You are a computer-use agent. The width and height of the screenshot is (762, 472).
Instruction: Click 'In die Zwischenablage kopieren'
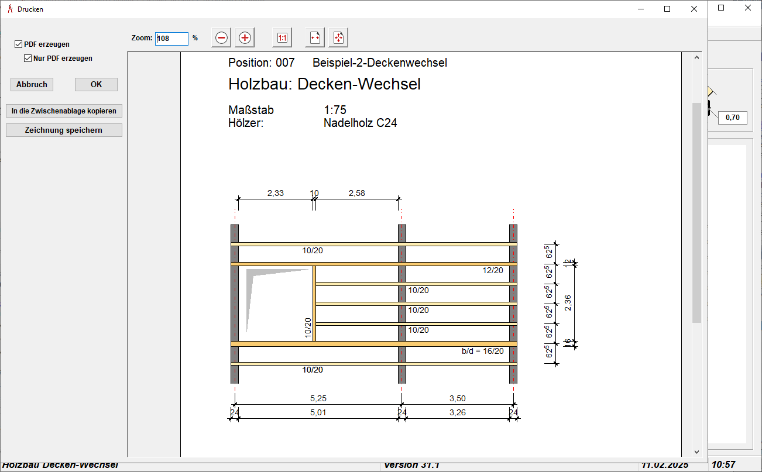(64, 111)
